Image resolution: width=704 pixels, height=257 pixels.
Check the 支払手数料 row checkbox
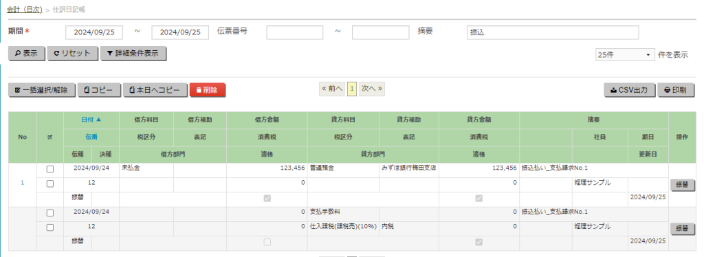49,212
